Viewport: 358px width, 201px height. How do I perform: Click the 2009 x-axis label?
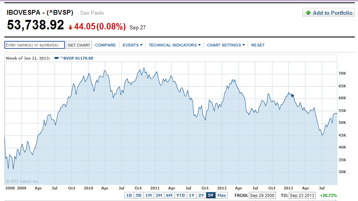(x=22, y=188)
